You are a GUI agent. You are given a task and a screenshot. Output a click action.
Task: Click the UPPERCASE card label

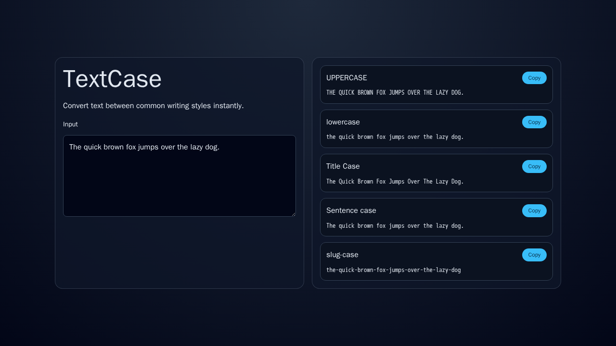coord(346,77)
